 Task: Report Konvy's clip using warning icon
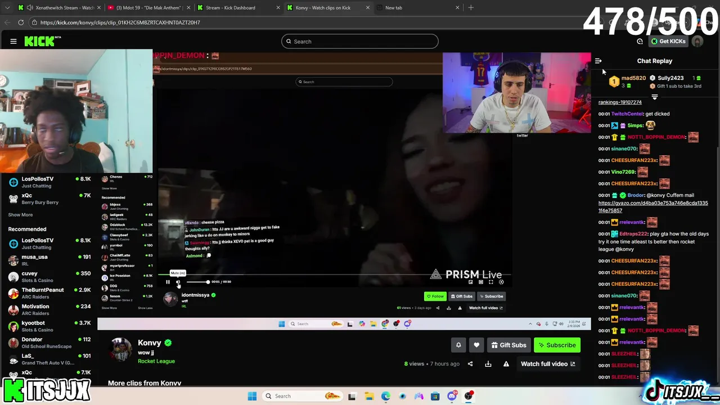(x=506, y=364)
